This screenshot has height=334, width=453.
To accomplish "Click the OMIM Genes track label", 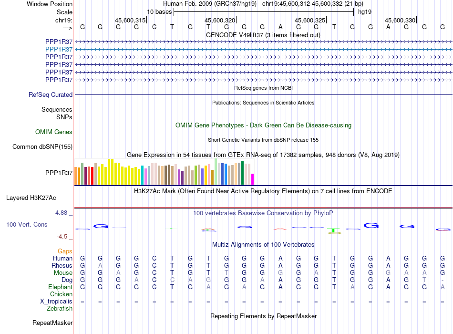I will tap(54, 132).
